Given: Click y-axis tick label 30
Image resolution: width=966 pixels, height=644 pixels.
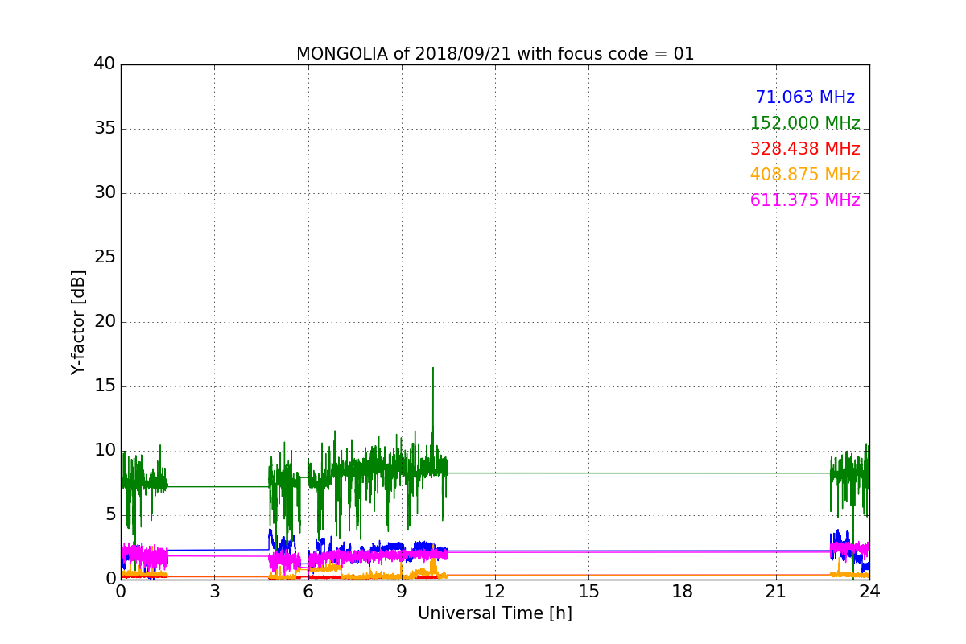Looking at the screenshot, I should click(x=105, y=193).
